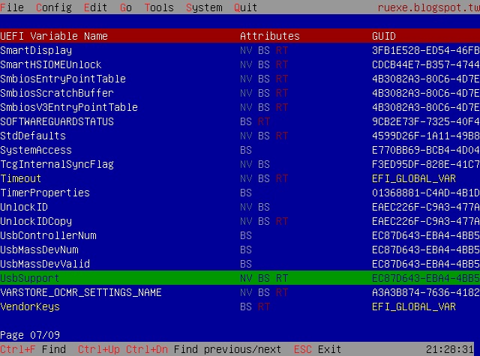Click GUID 3FB1E528-ED54-46FB of SmartDisplay
This screenshot has width=480, height=356.
pyautogui.click(x=426, y=50)
